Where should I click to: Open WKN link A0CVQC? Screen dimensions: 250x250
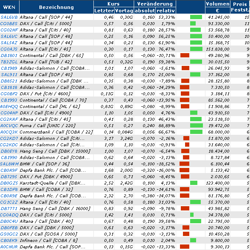point(9,126)
